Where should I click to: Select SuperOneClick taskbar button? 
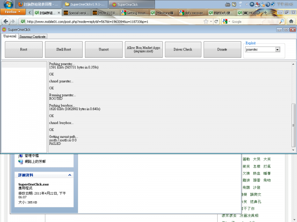point(132,5)
